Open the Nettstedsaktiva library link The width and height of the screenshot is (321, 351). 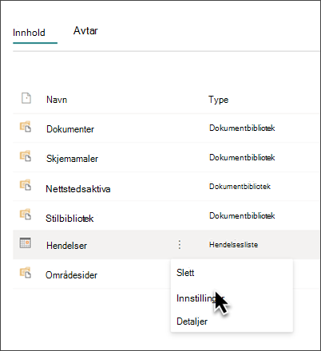(x=78, y=189)
